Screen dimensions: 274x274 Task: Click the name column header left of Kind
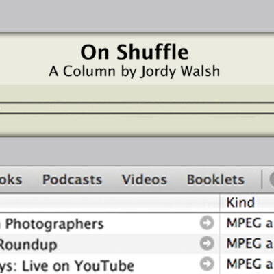110,203
